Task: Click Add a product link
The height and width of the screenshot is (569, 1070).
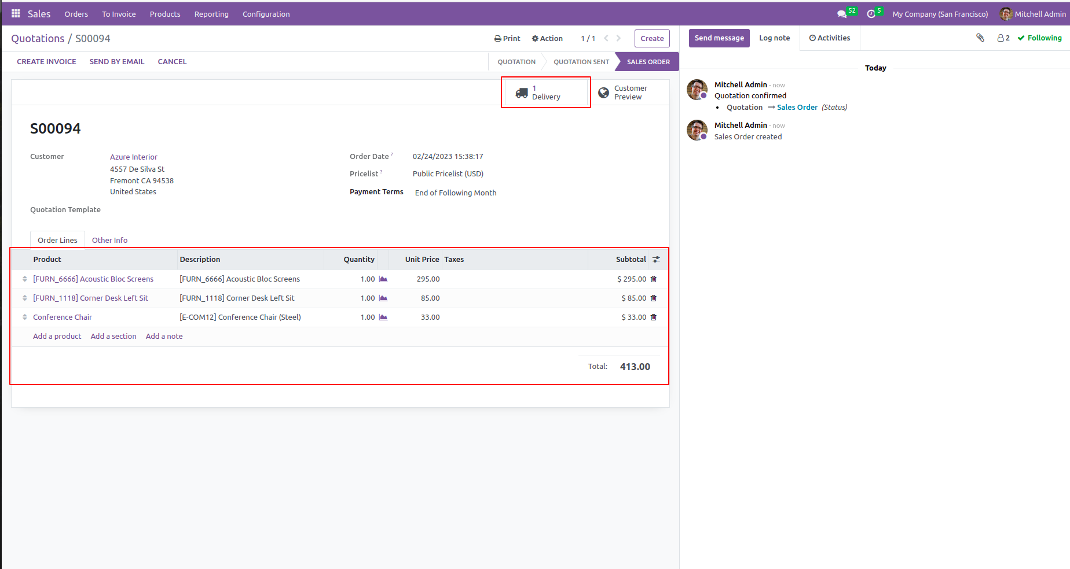Action: click(x=57, y=336)
